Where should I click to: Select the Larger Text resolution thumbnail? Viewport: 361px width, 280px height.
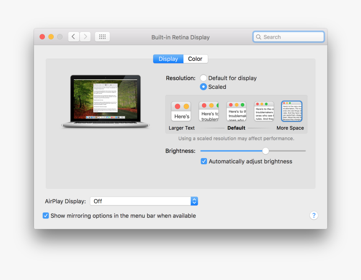181,111
